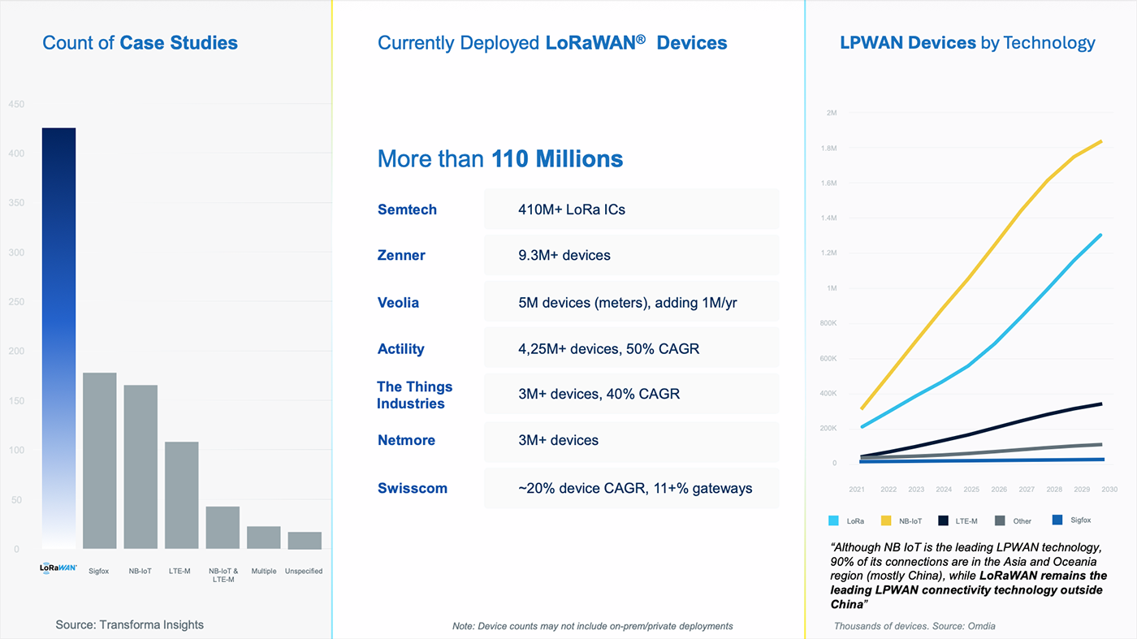Select the Other legend color square
The width and height of the screenshot is (1137, 639).
point(1001,520)
